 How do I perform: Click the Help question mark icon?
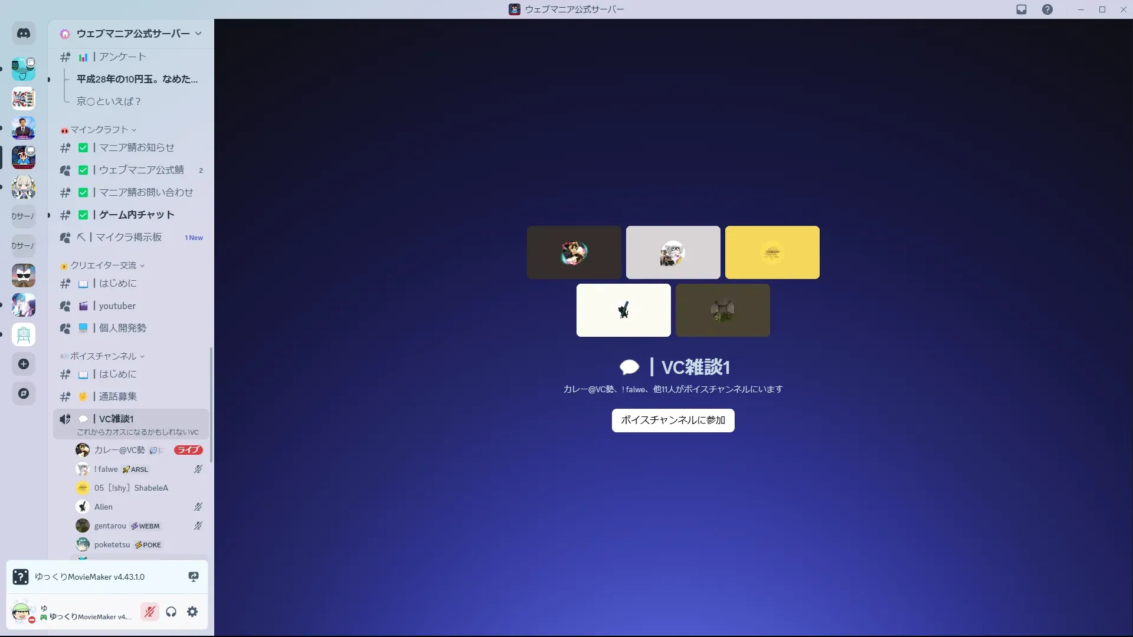point(1047,9)
